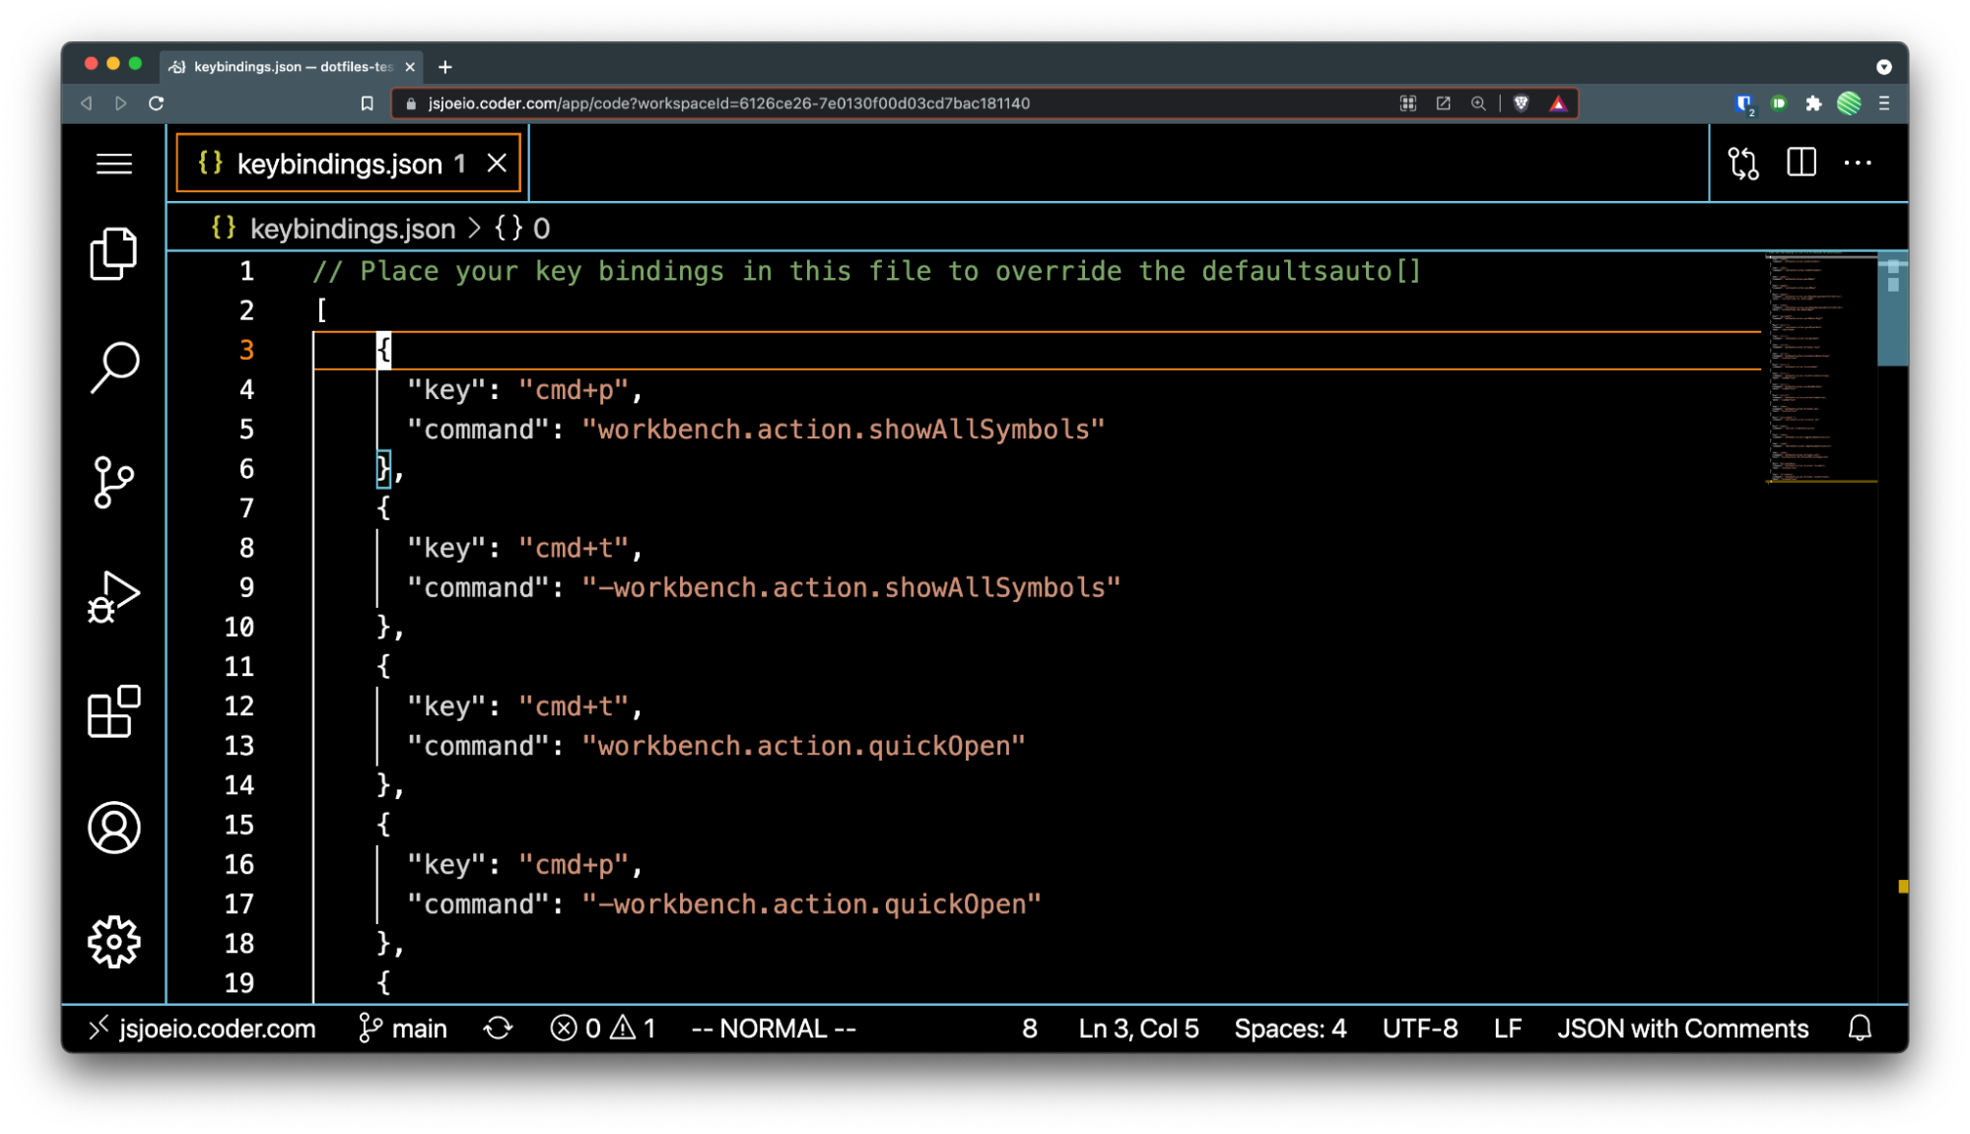The width and height of the screenshot is (1970, 1134).
Task: Change language mode via JSON with Comments
Action: point(1683,1029)
